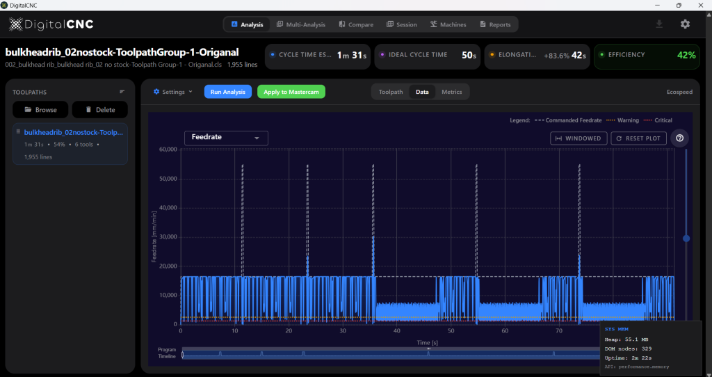This screenshot has width=712, height=377.
Task: Delete the selected toolpath
Action: tap(100, 109)
